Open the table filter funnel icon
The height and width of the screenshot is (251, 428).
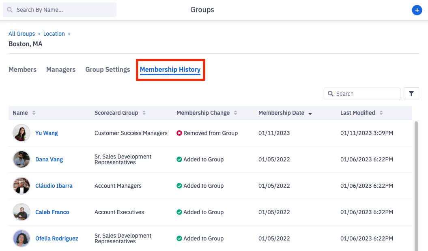tap(411, 94)
